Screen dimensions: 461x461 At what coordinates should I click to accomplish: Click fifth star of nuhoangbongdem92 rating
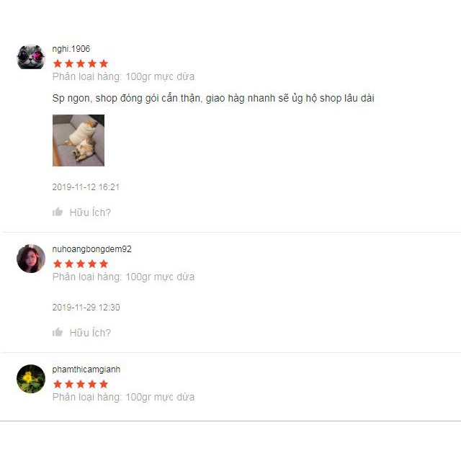[104, 264]
